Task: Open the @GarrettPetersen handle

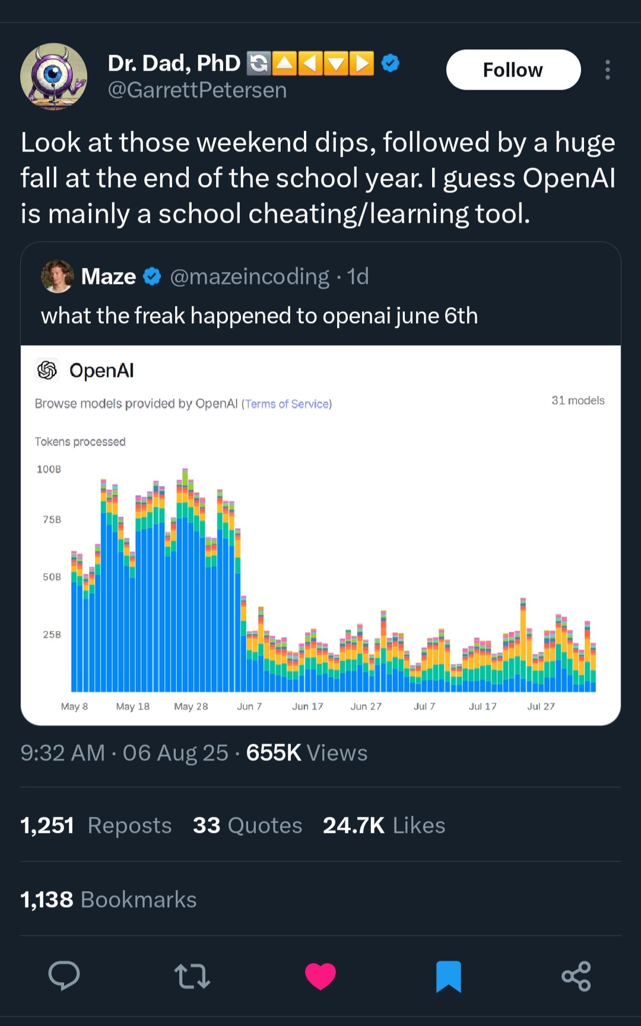Action: pyautogui.click(x=197, y=90)
